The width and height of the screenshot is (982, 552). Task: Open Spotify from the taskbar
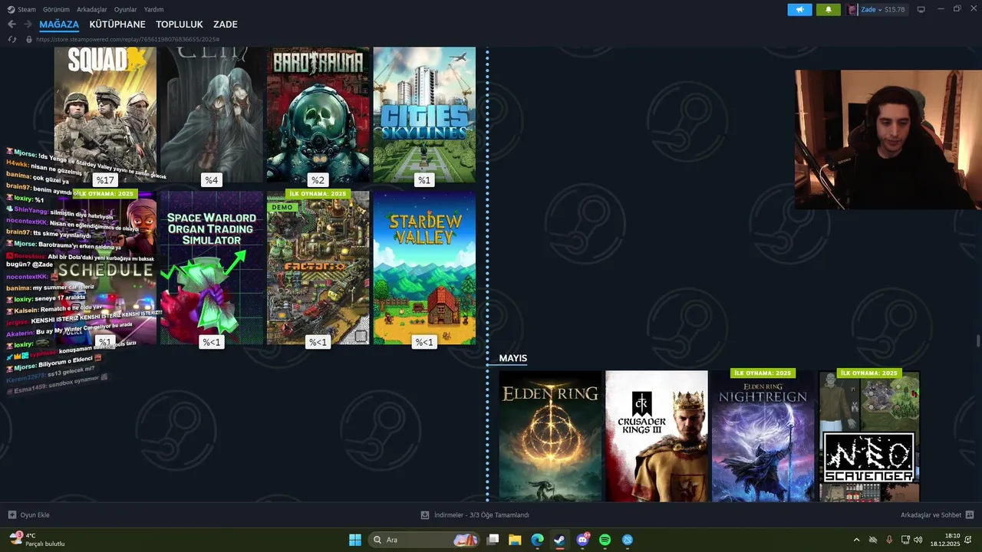(x=605, y=540)
